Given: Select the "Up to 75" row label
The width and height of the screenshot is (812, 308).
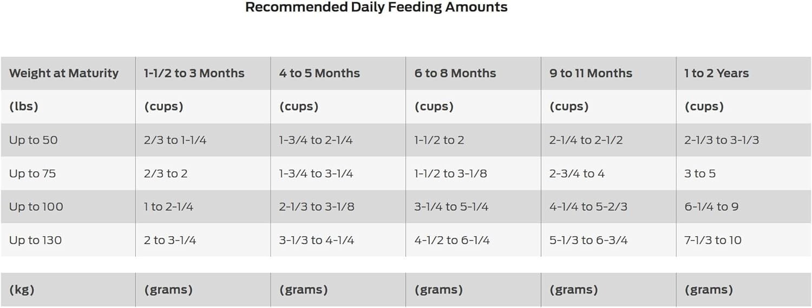Looking at the screenshot, I should click(32, 173).
